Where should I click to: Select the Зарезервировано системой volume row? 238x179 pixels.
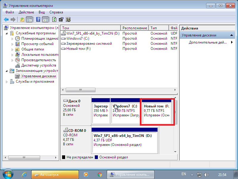click(119, 44)
